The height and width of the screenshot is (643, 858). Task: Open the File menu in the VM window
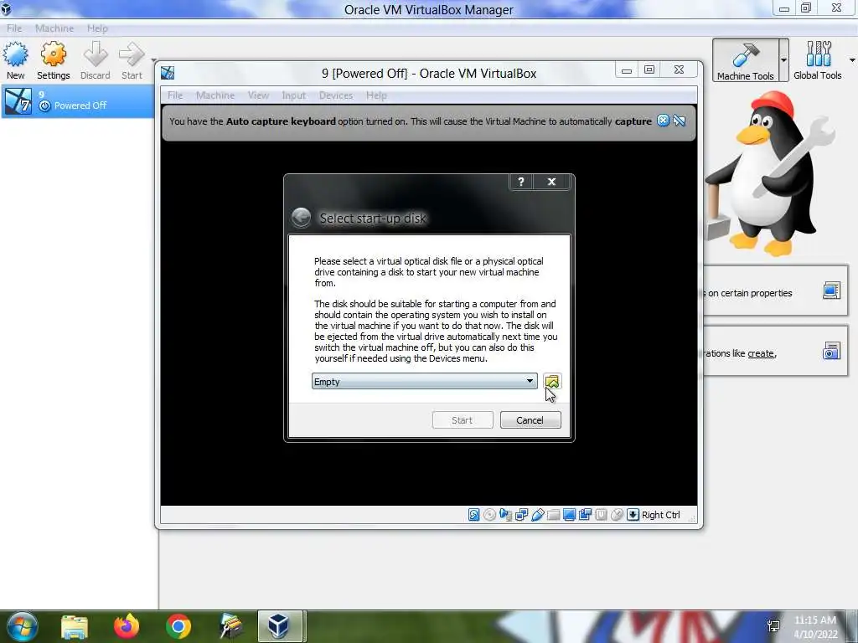coord(175,95)
